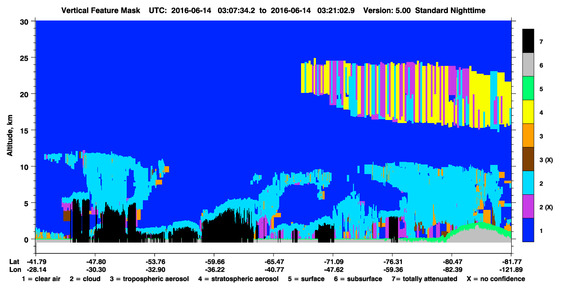Click the colorbar label 1

[541, 230]
